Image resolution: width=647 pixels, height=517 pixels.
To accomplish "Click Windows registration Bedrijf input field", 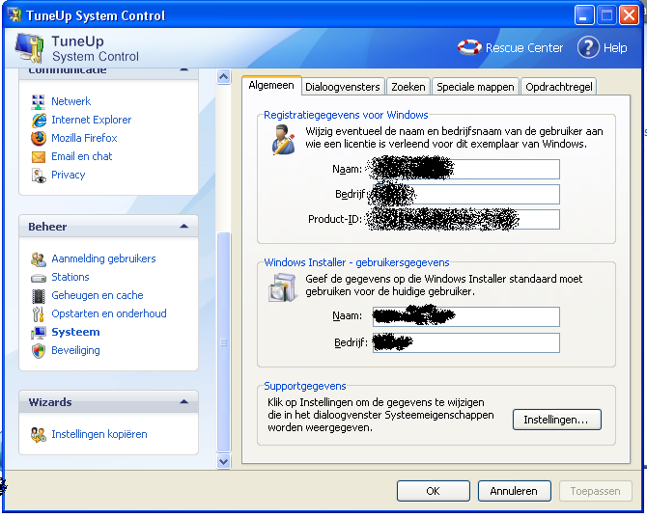I will (x=465, y=194).
